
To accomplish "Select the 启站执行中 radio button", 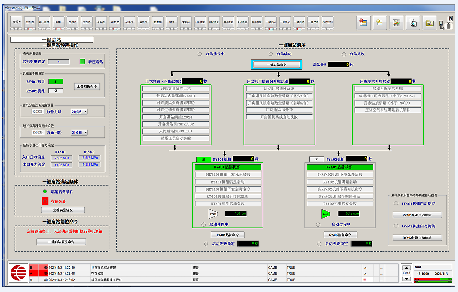I will click(x=200, y=54).
